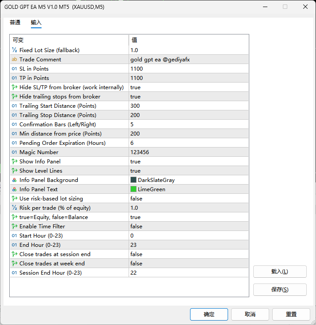Close the GOLD GPT EA dialog window

coord(305,7)
